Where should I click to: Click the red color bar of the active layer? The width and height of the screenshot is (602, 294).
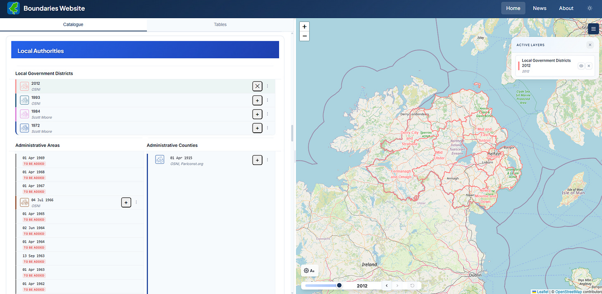tap(518, 66)
